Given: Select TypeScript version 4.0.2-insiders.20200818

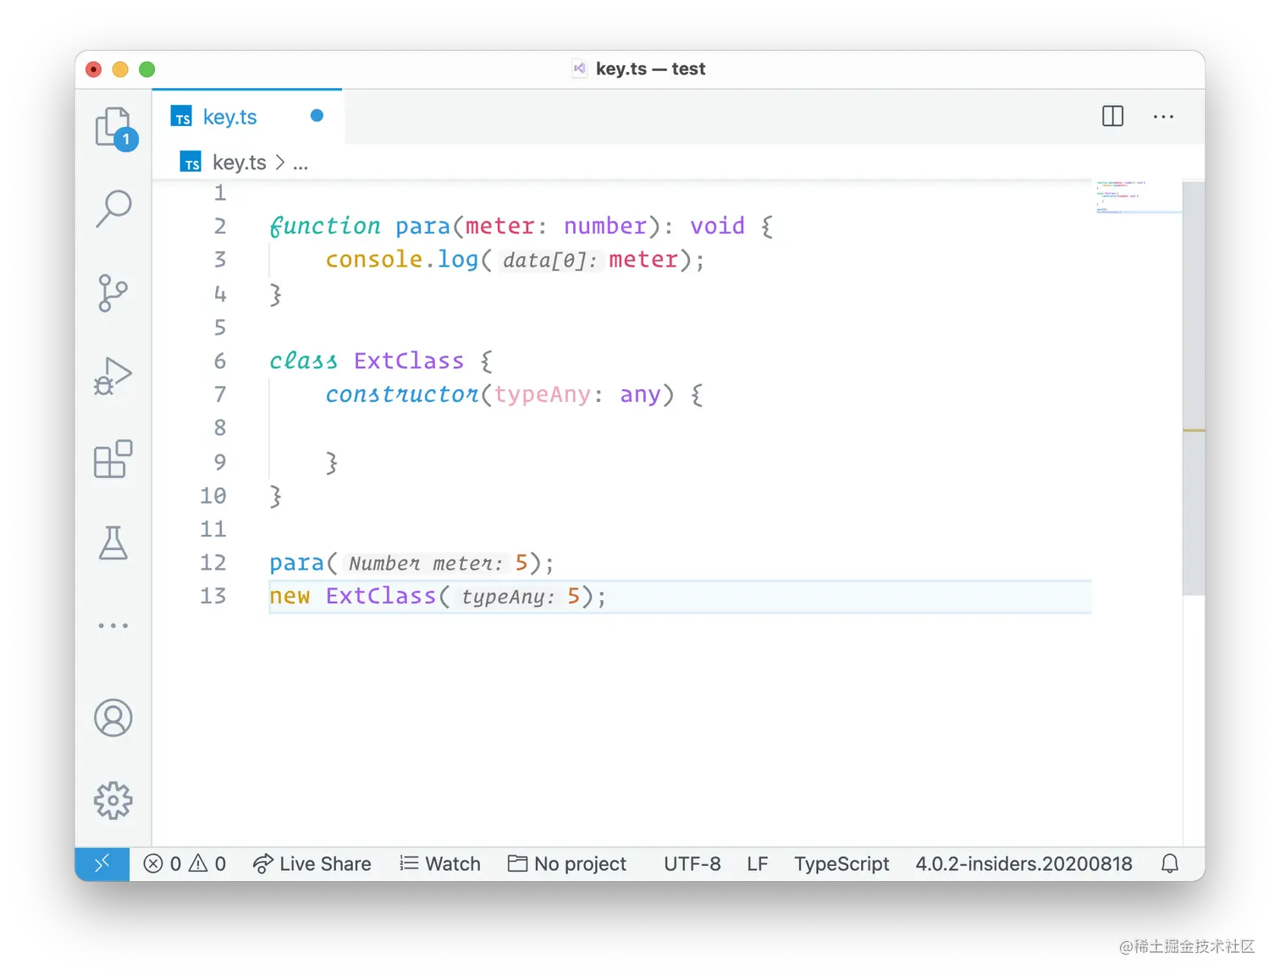Looking at the screenshot, I should pyautogui.click(x=1023, y=863).
